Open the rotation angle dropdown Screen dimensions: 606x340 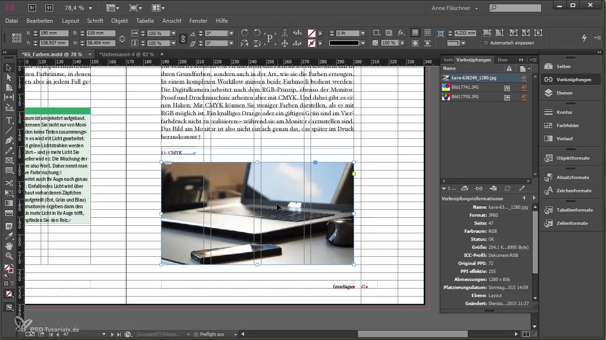(x=231, y=34)
